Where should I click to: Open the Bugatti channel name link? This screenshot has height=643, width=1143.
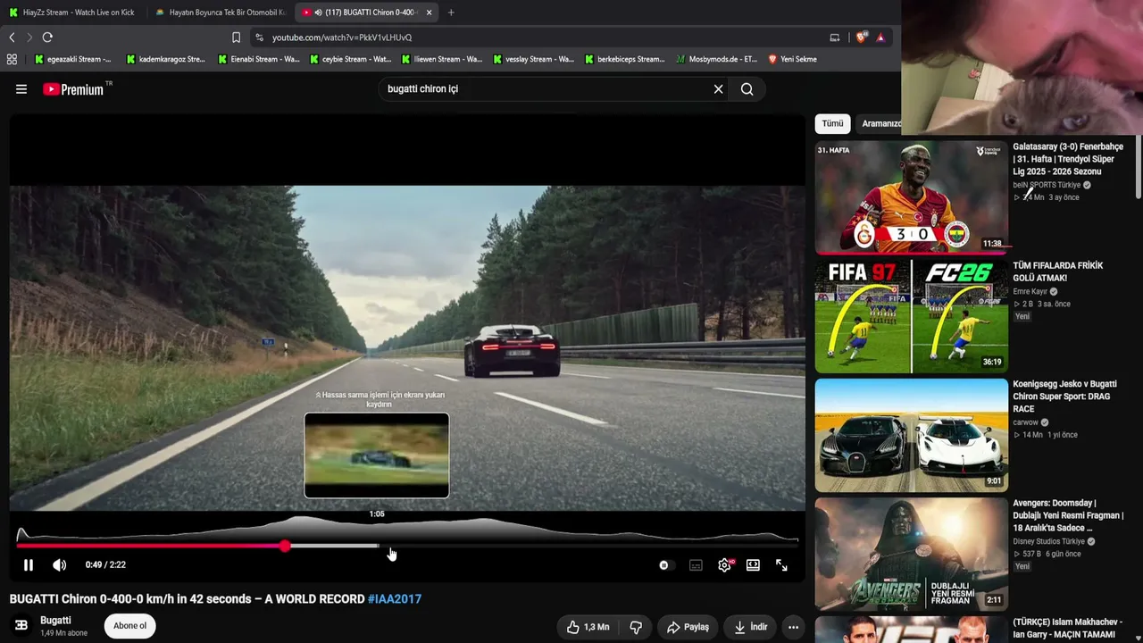click(55, 621)
